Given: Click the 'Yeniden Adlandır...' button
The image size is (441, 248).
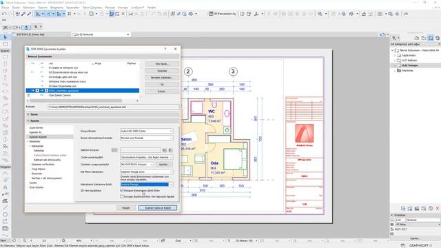Looking at the screenshot, I should pyautogui.click(x=162, y=78).
